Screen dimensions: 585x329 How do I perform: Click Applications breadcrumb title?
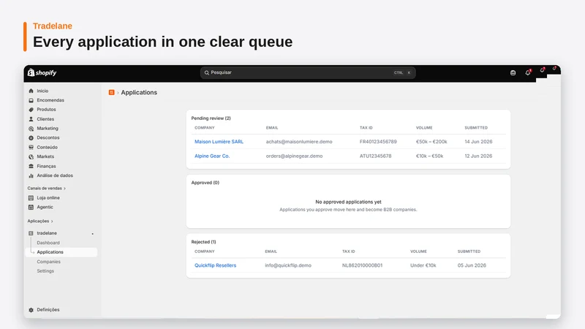(x=139, y=93)
